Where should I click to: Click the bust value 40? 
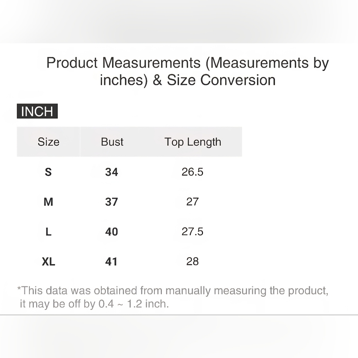pos(111,232)
